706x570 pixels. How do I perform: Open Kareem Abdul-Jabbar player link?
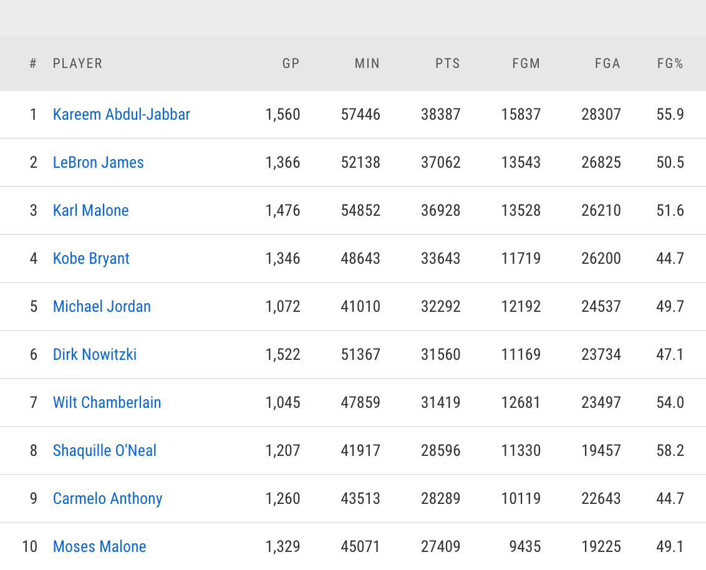click(122, 115)
